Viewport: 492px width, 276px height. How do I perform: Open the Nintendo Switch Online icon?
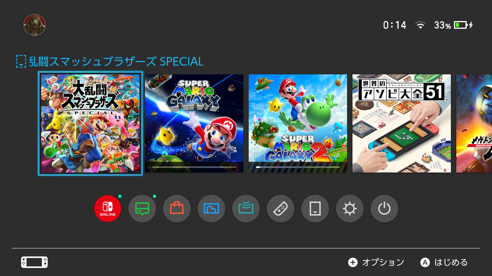[108, 209]
